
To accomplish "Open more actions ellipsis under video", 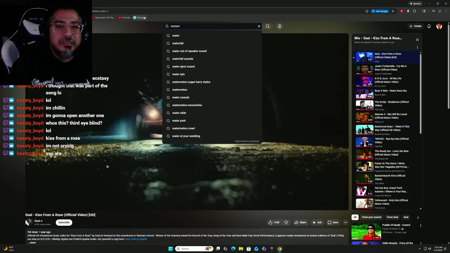I will pyautogui.click(x=346, y=222).
